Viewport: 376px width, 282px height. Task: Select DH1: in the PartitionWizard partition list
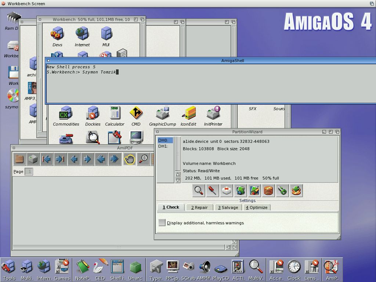165,146
